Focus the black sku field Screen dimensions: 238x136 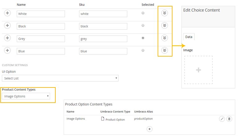tap(103, 26)
